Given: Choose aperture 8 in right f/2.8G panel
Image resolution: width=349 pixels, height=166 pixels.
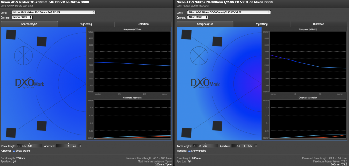Looking at the screenshot, I should (256, 146).
